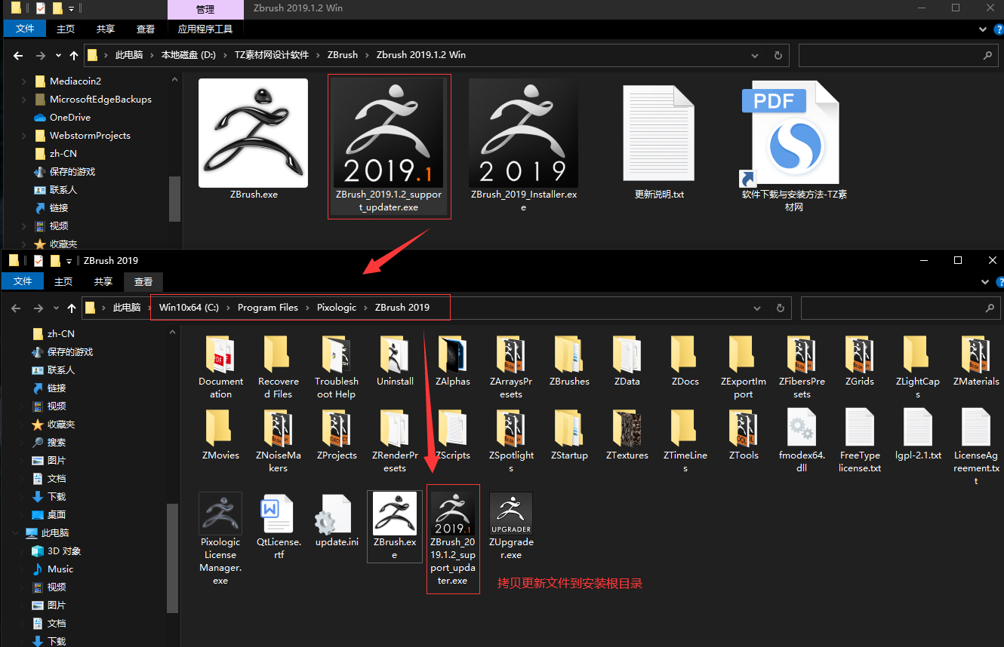Select ZBrush_2019.1.2_support_updater.exe in top window

click(389, 146)
